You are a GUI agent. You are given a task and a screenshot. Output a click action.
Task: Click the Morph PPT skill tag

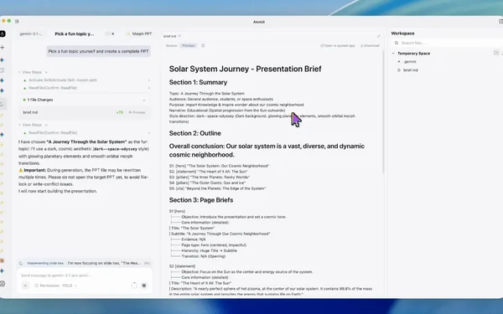(x=139, y=33)
